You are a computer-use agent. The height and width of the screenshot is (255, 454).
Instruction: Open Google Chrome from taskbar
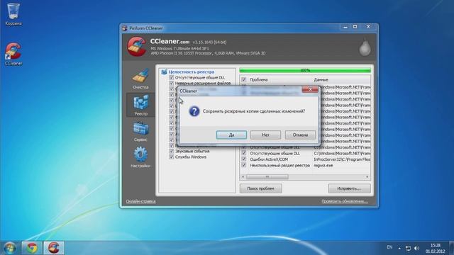pyautogui.click(x=32, y=248)
